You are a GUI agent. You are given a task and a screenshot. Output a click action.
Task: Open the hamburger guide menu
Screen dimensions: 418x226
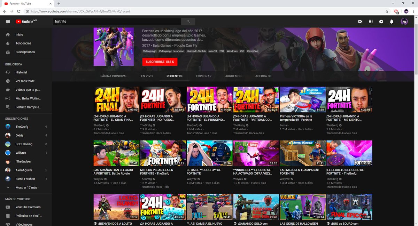pyautogui.click(x=8, y=22)
